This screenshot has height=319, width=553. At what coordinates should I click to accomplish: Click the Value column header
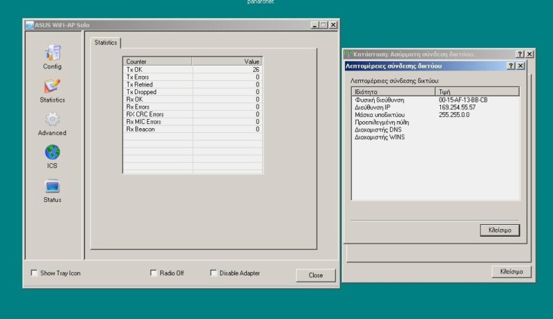pyautogui.click(x=227, y=62)
